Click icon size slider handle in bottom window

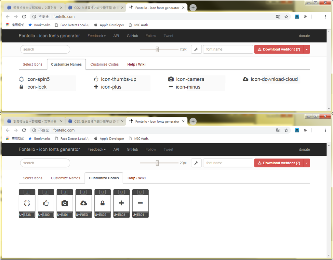pos(157,163)
